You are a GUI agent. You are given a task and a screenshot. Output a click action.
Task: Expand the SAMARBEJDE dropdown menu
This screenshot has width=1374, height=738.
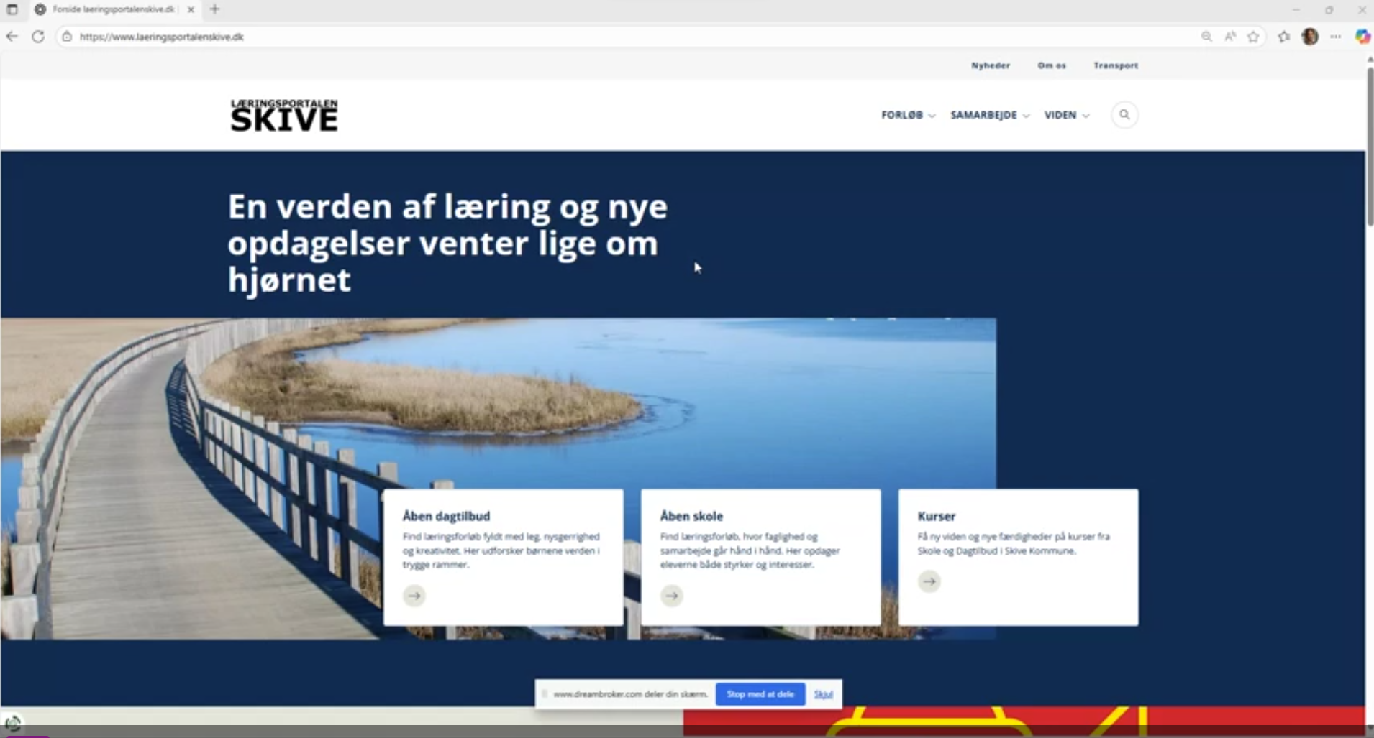click(989, 115)
